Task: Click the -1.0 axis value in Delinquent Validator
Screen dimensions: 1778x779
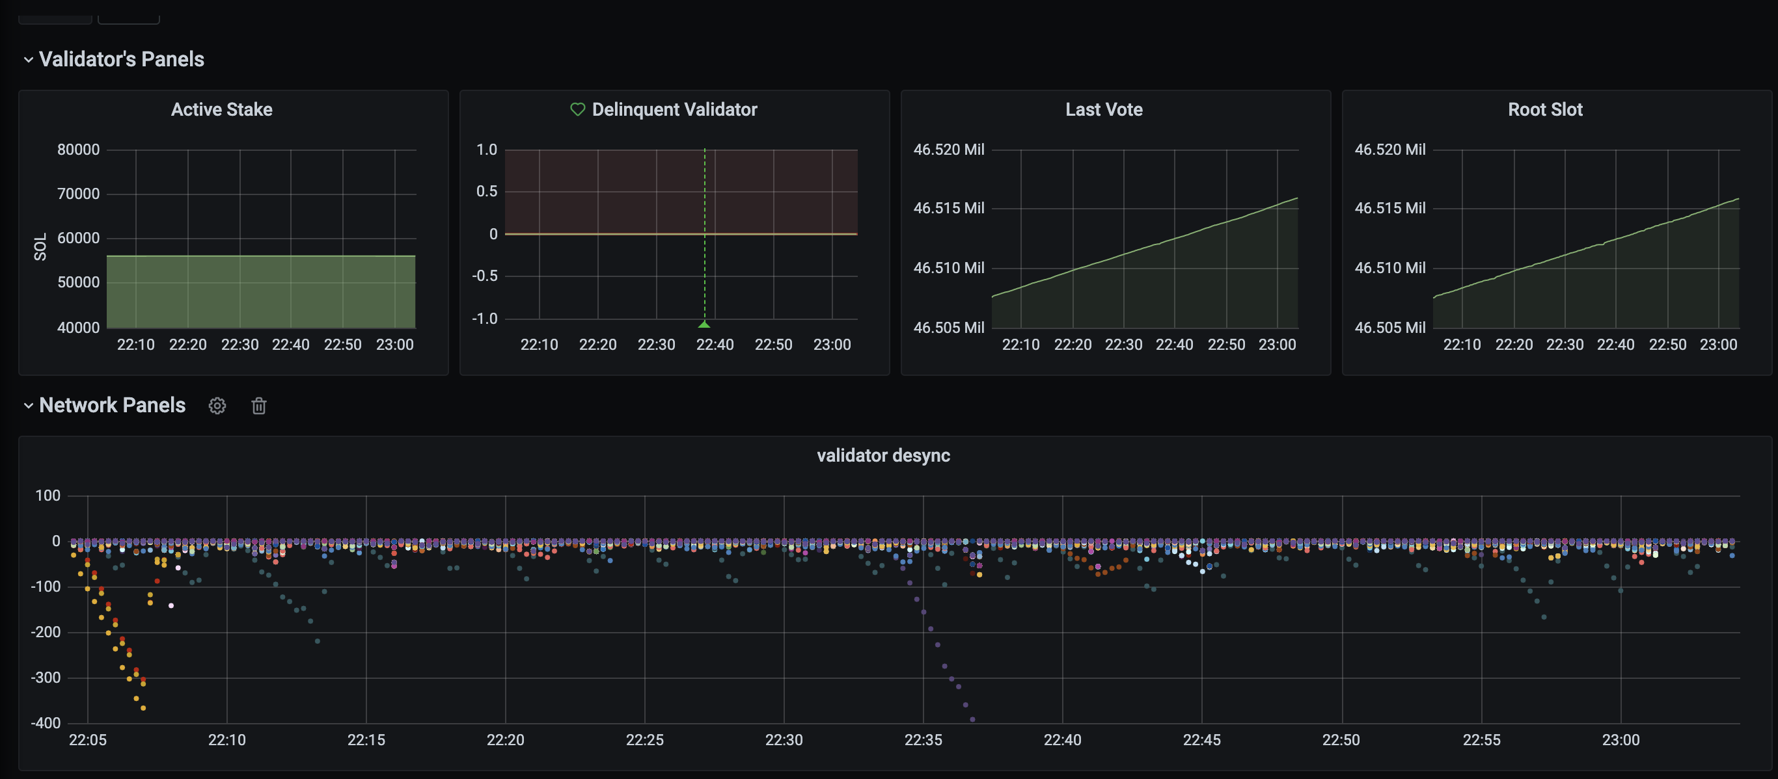Action: [x=485, y=319]
